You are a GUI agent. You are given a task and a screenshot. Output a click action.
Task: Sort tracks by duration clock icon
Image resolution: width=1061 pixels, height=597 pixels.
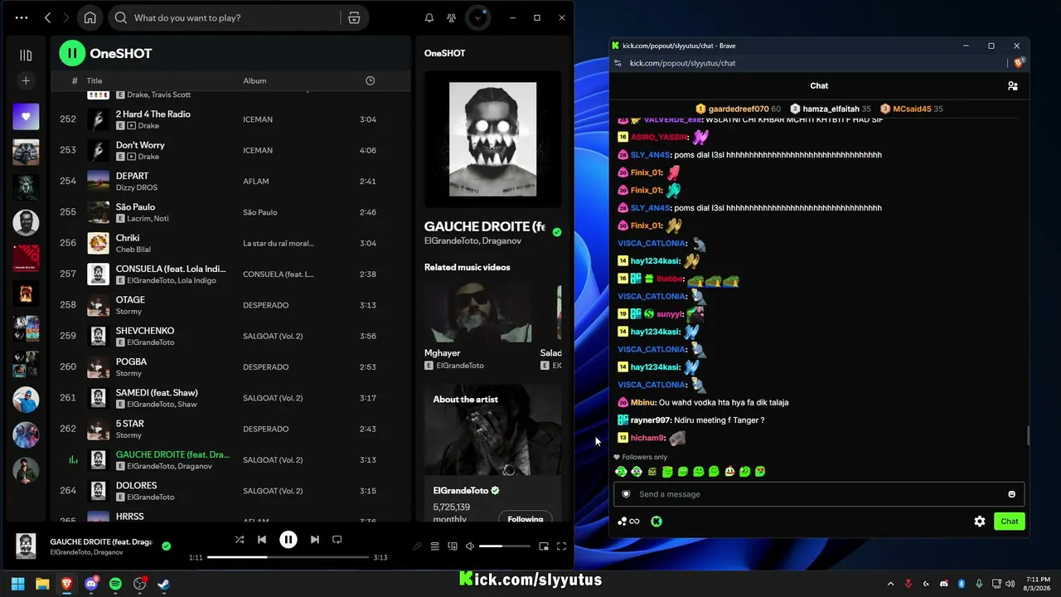pos(370,80)
